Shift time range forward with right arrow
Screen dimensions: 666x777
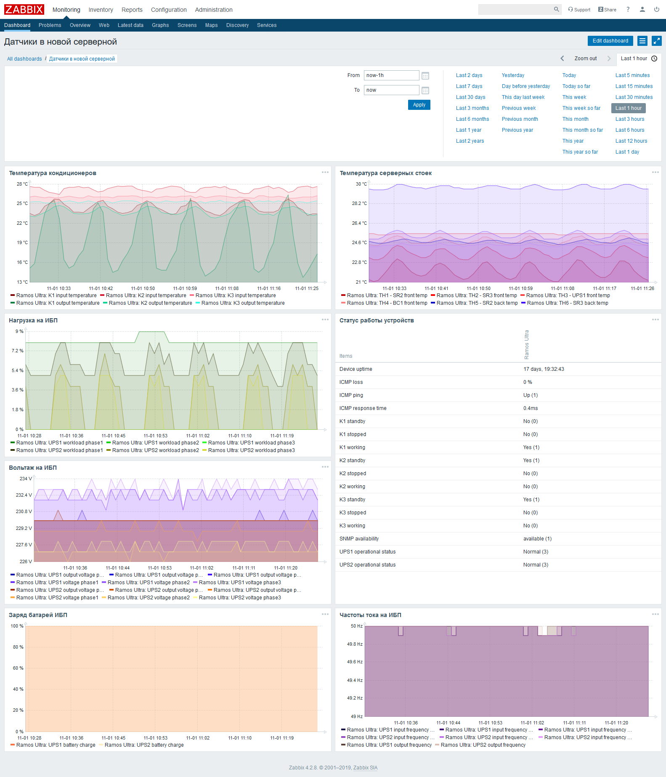point(609,59)
